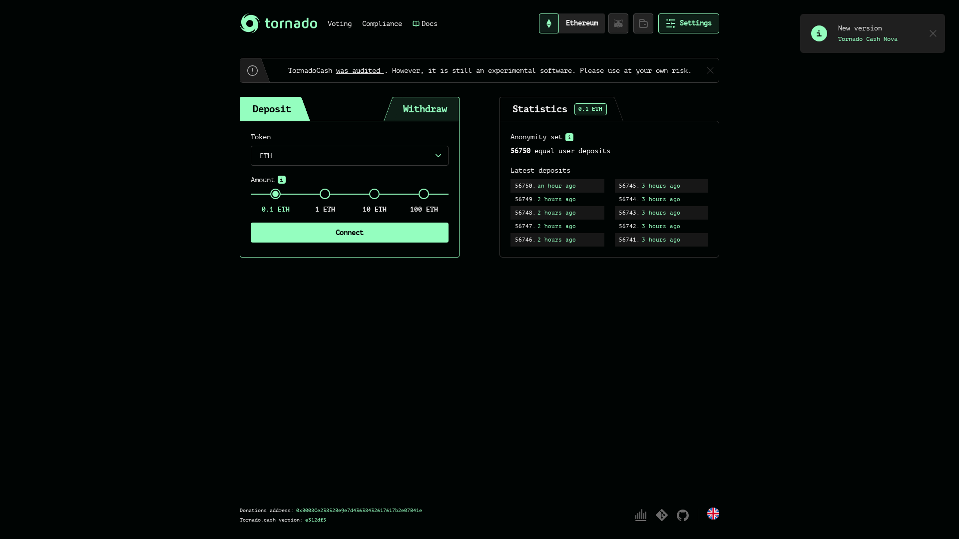Click deposit 56741 row

pyautogui.click(x=661, y=240)
